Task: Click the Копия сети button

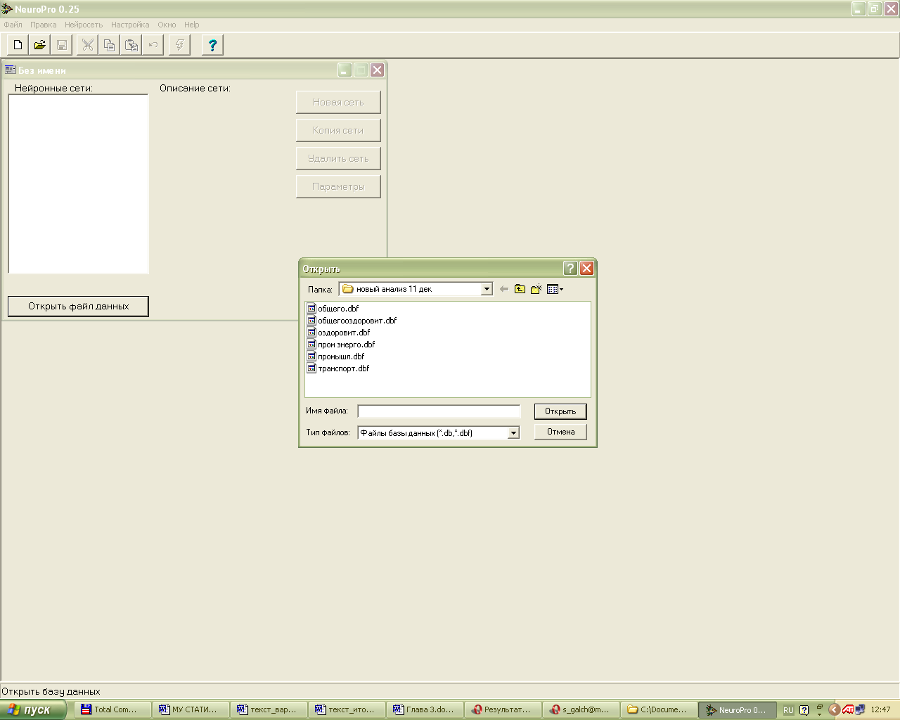Action: (338, 130)
